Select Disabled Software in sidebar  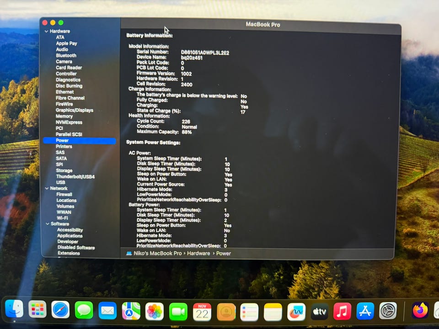click(x=76, y=247)
